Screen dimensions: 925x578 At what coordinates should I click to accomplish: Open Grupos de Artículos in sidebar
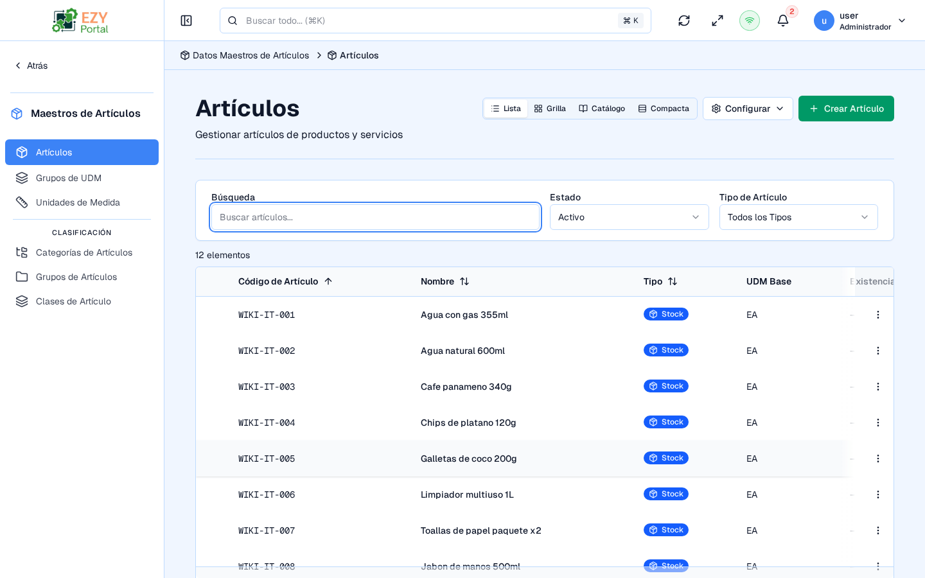pyautogui.click(x=82, y=277)
